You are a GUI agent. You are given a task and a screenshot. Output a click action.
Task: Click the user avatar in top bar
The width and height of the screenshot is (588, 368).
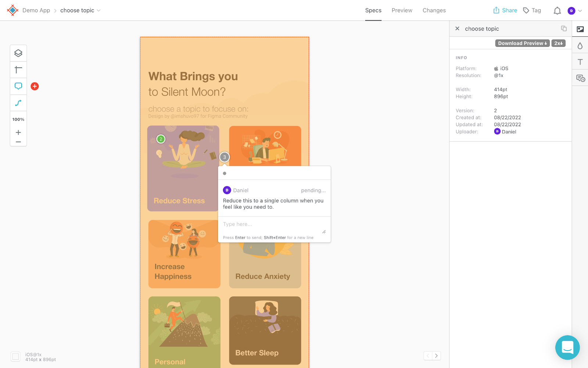click(x=571, y=11)
